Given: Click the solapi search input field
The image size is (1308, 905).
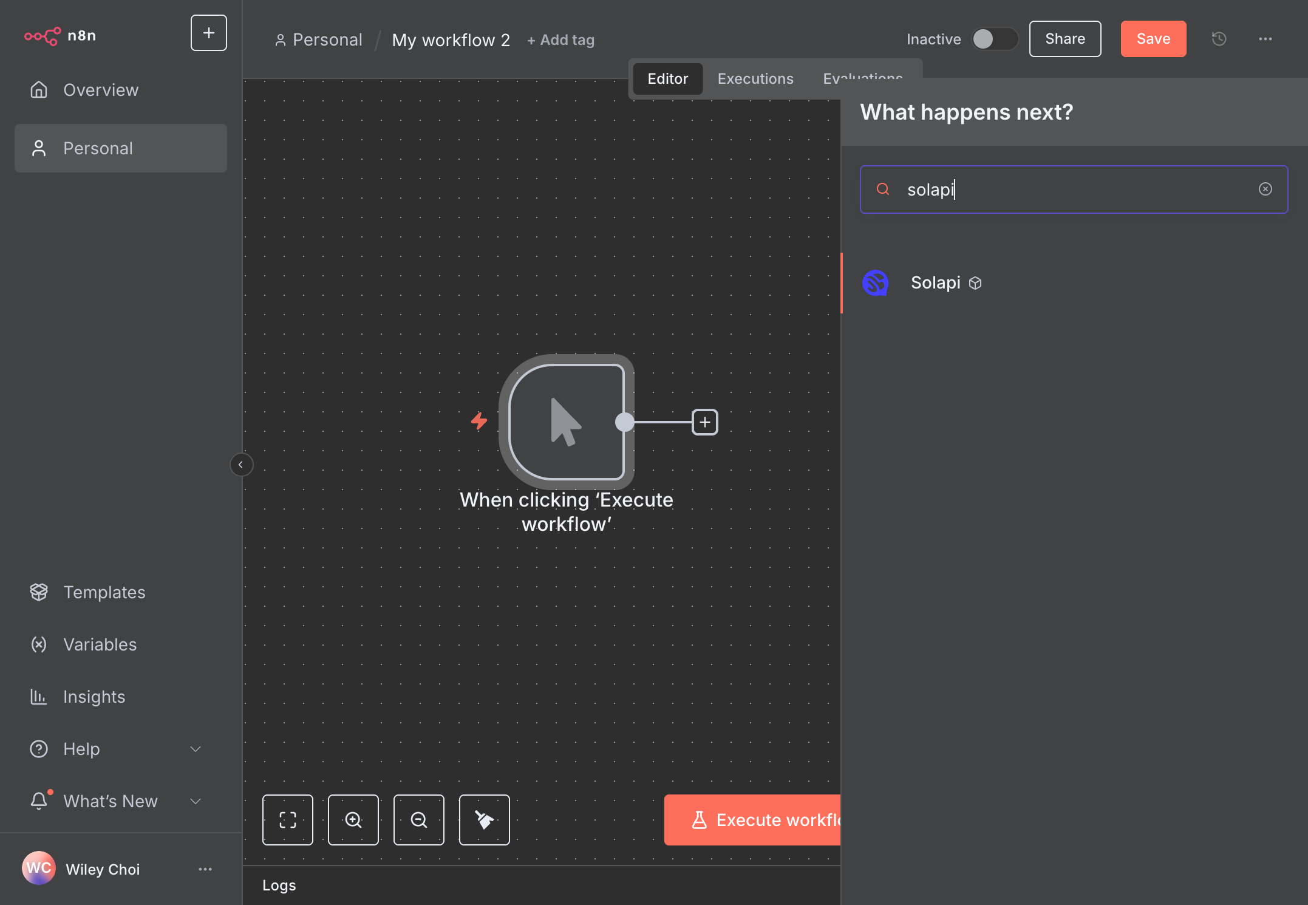Looking at the screenshot, I should (x=1074, y=190).
